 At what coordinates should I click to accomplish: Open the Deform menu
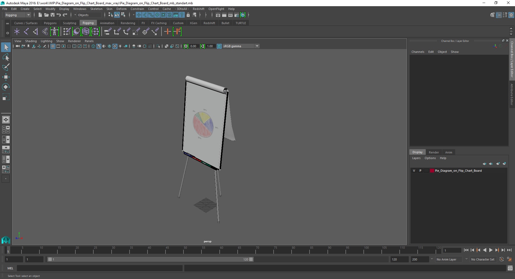(121, 9)
